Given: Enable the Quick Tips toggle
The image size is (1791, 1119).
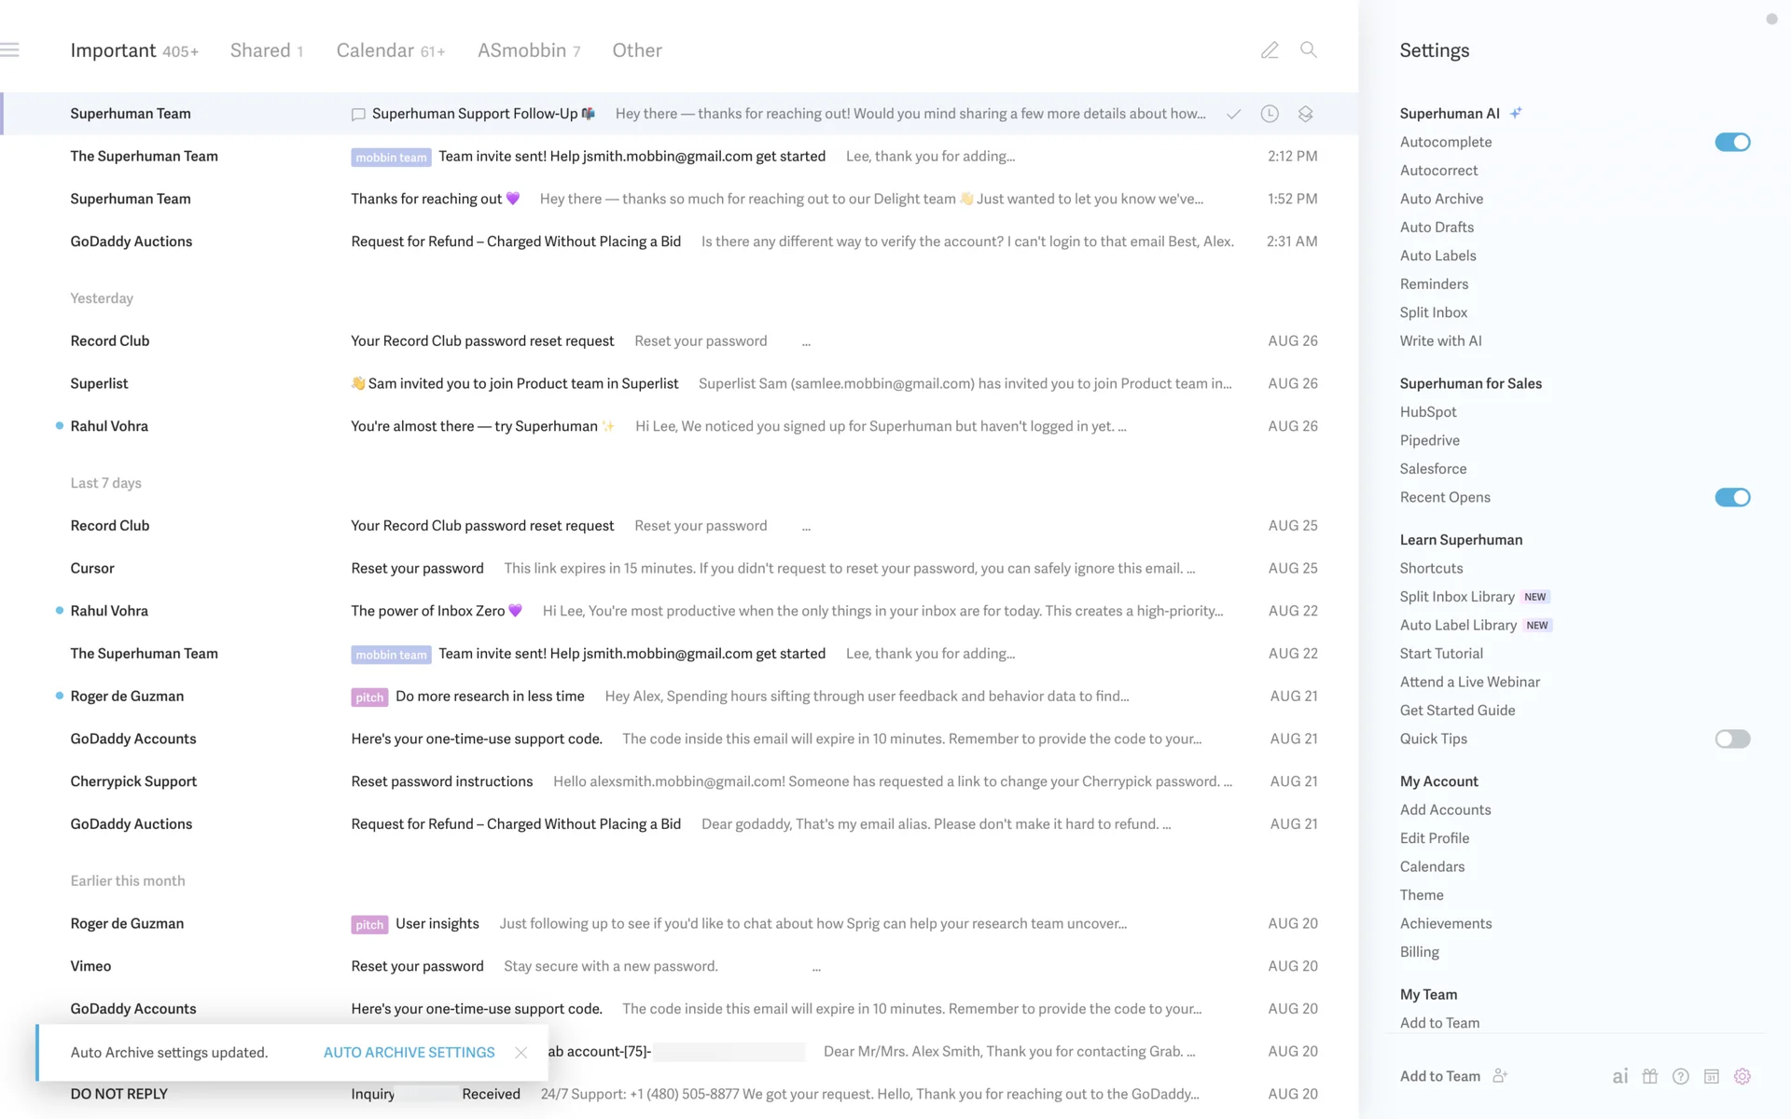Looking at the screenshot, I should point(1732,739).
